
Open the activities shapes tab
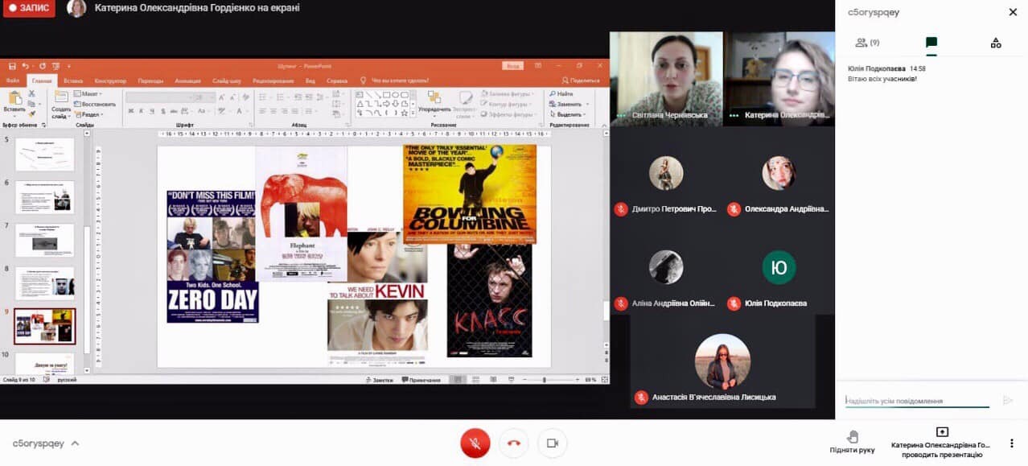pos(996,43)
